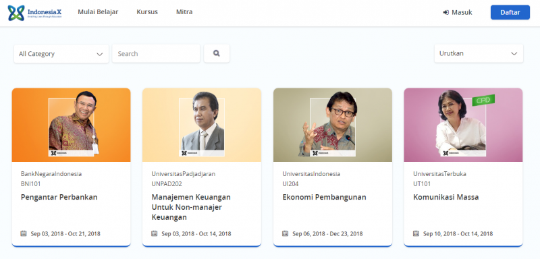Click course code UNPAD202

point(167,184)
